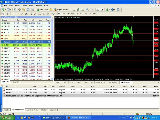This screenshot has height=120, width=160.
Task: Click Market Watch scrollbar down arrow
Action: pyautogui.click(x=52, y=79)
